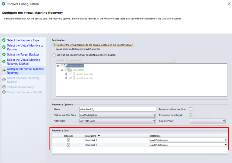Image resolution: width=232 pixels, height=163 pixels.
Task: Click the esx01.amer.lan host icon
Action: pos(74,74)
